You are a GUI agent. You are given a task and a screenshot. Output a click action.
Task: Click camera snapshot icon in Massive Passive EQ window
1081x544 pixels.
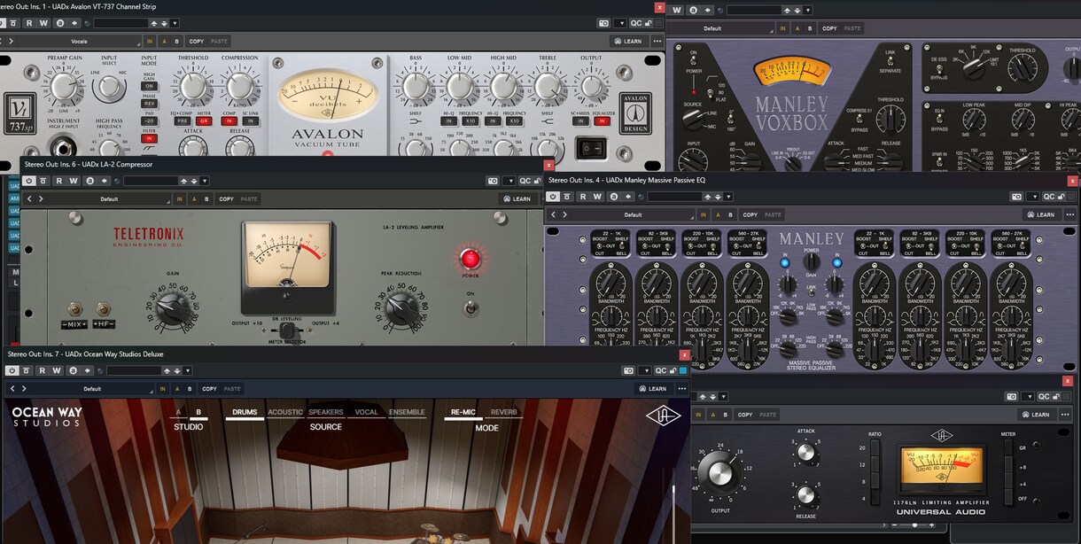tap(1017, 197)
